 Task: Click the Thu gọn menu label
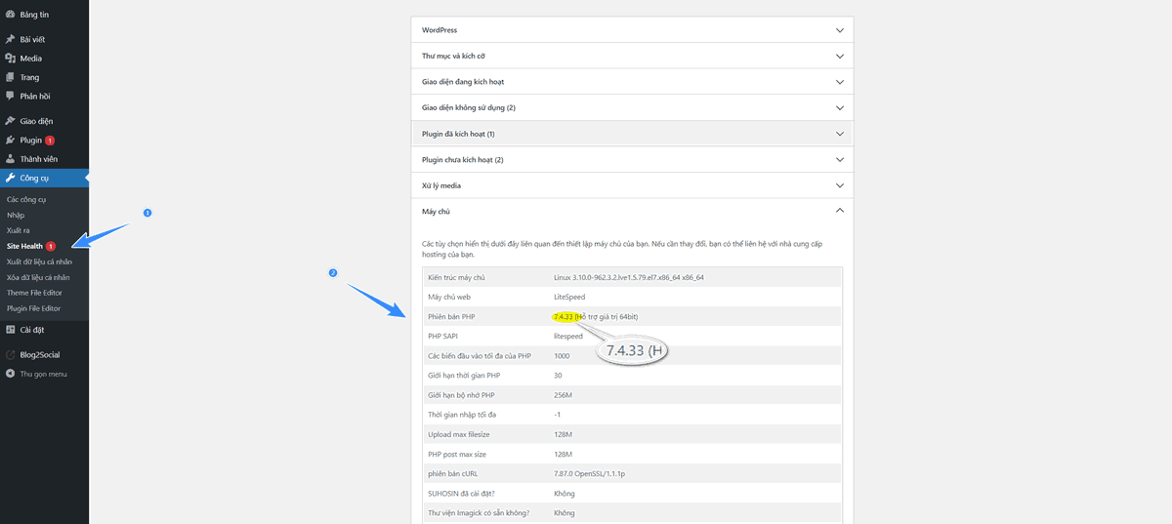43,374
